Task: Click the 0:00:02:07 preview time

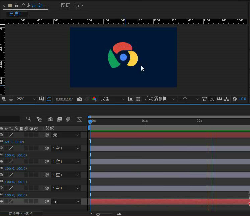Action: (x=64, y=99)
